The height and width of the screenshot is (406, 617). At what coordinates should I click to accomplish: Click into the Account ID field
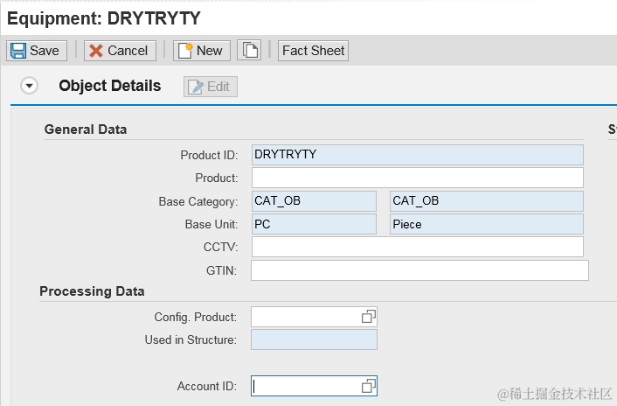click(x=306, y=386)
